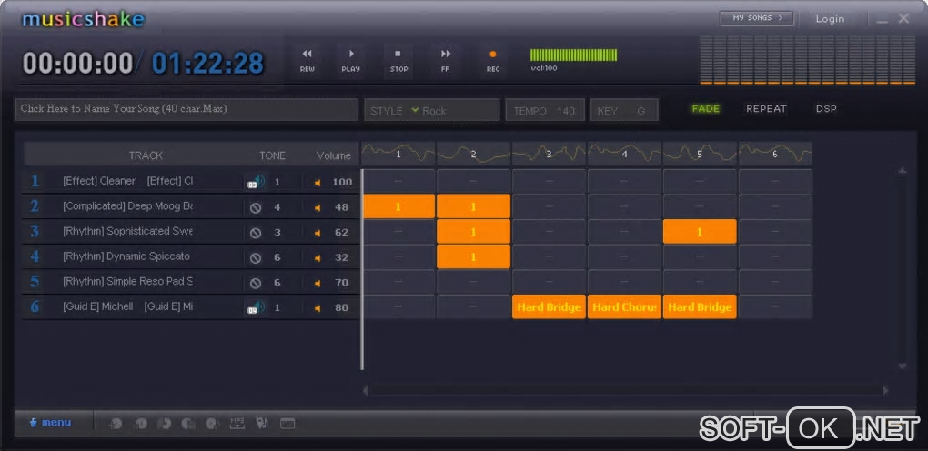Select measure 1 header with waveform
928x451 pixels.
point(398,154)
